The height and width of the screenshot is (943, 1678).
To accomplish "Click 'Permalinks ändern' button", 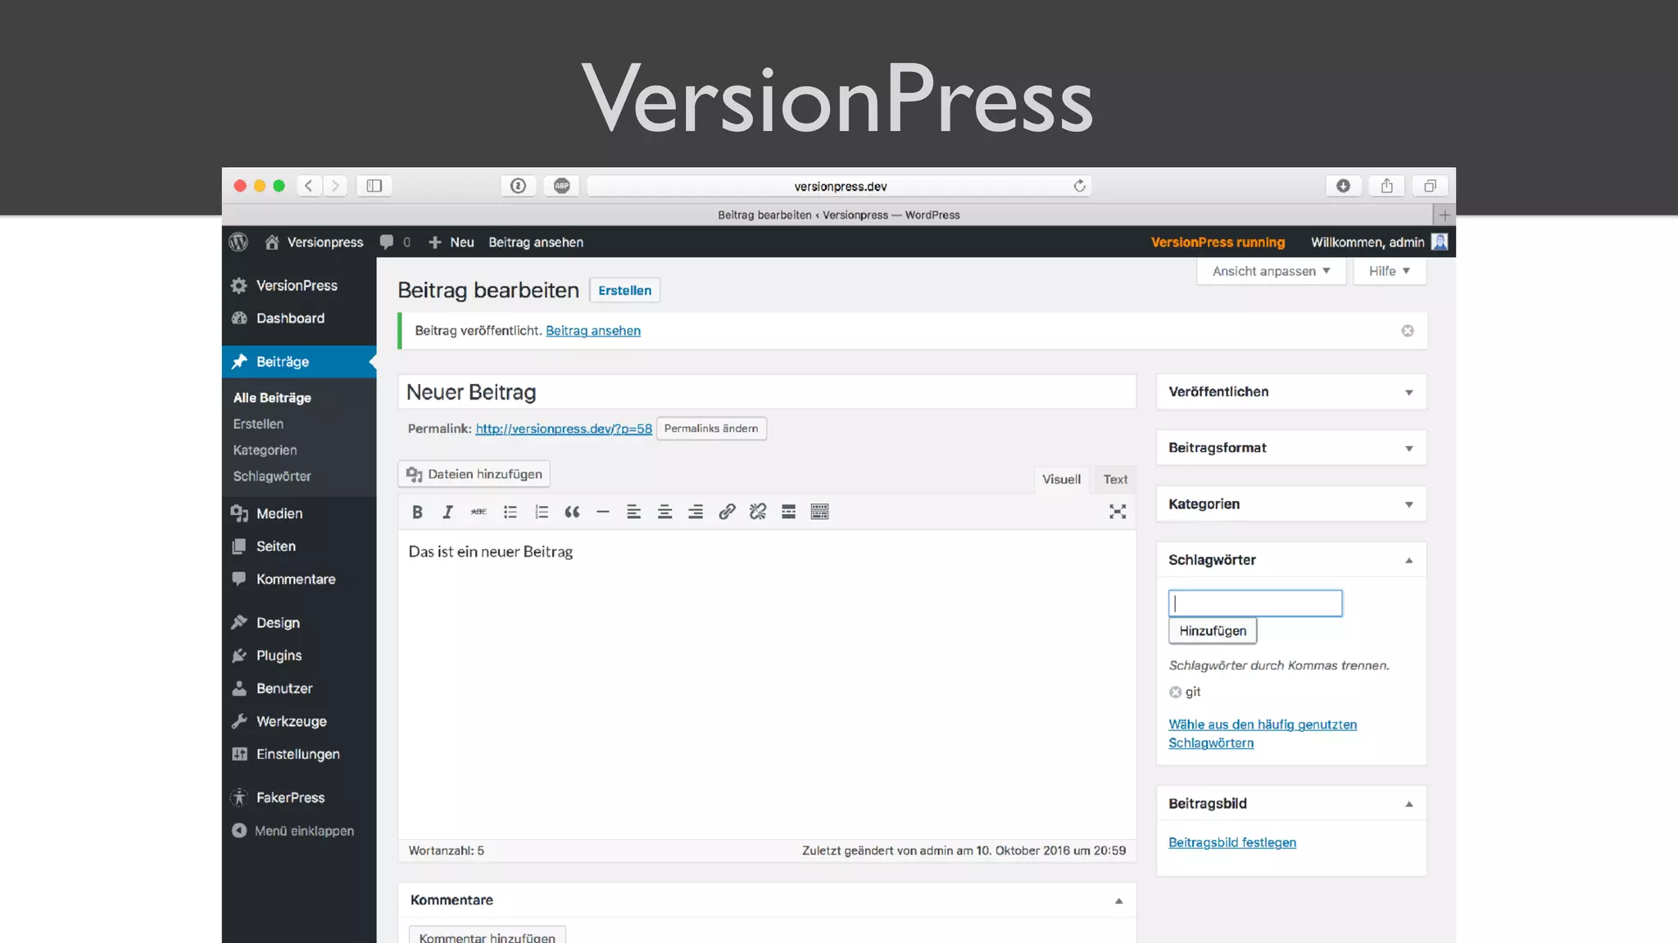I will pyautogui.click(x=711, y=428).
